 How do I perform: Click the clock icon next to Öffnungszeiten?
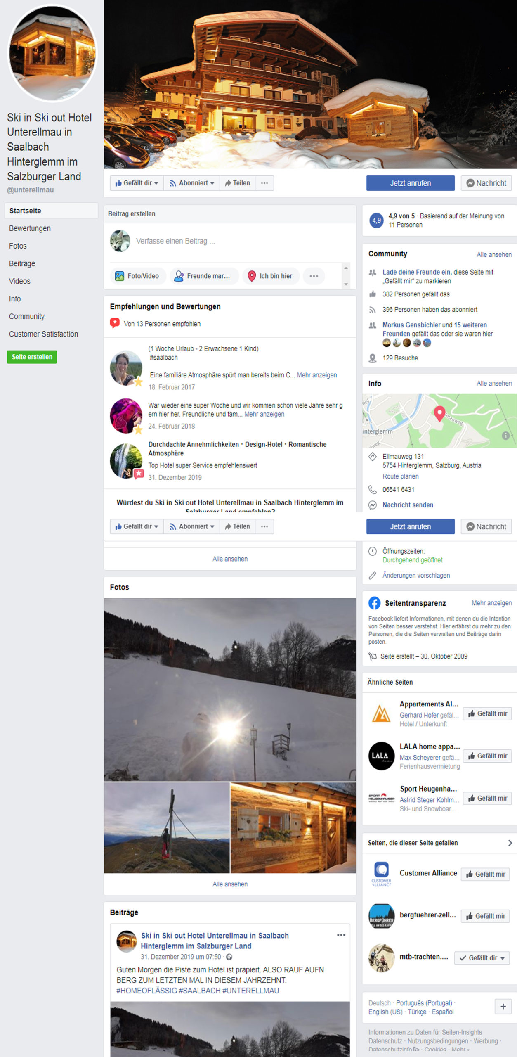pyautogui.click(x=372, y=551)
